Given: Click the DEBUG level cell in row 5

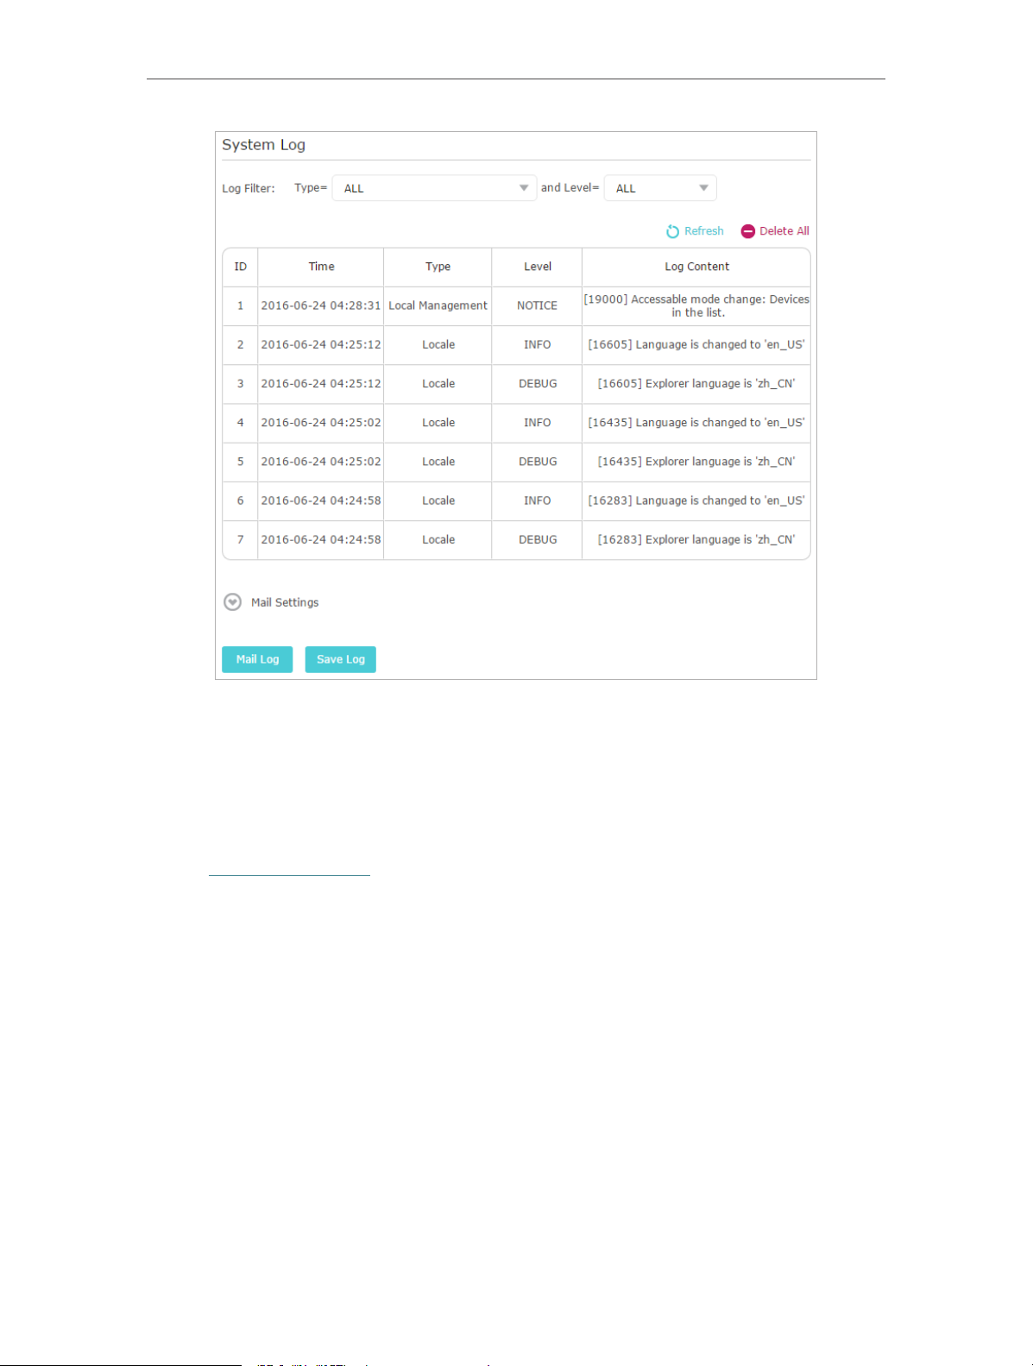Looking at the screenshot, I should point(537,462).
